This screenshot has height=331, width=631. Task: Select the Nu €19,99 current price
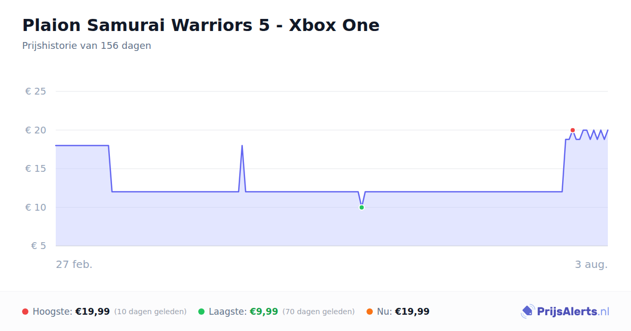click(412, 312)
